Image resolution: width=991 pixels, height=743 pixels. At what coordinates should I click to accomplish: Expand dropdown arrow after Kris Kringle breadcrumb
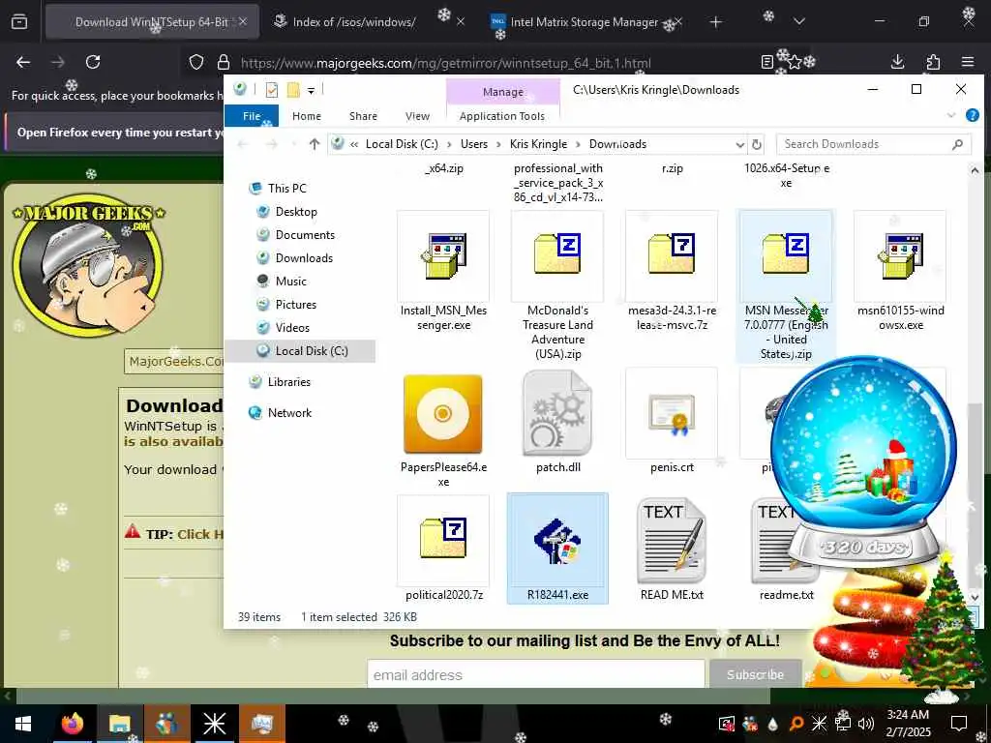[x=579, y=145]
